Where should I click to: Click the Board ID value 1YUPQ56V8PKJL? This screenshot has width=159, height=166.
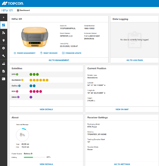tap(68, 29)
